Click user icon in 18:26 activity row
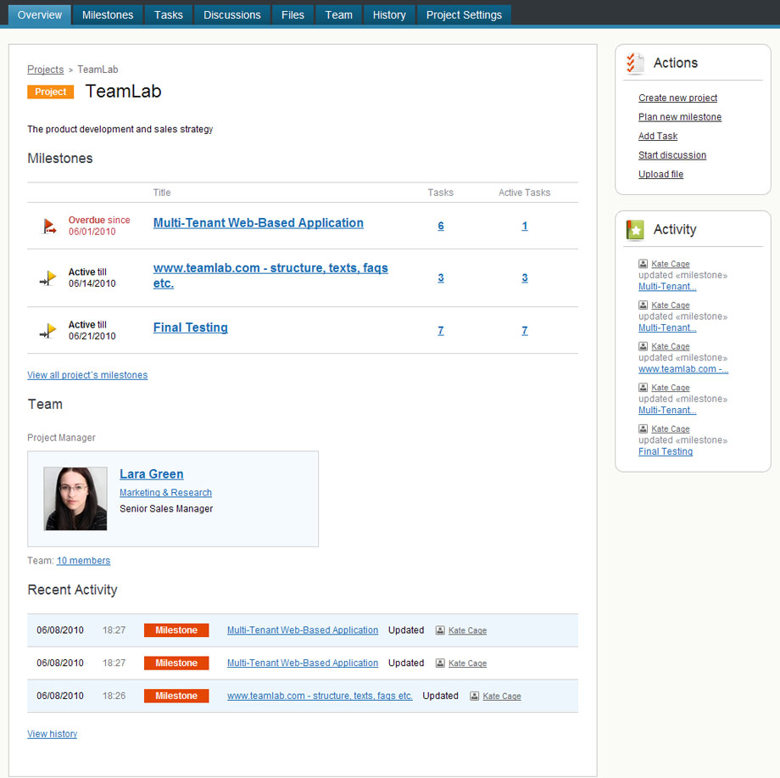This screenshot has width=780, height=778. 475,696
